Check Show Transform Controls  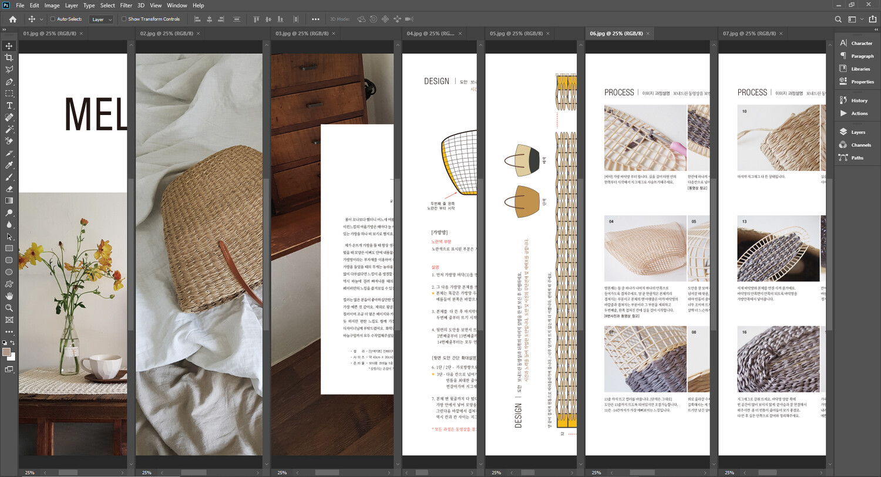click(124, 19)
